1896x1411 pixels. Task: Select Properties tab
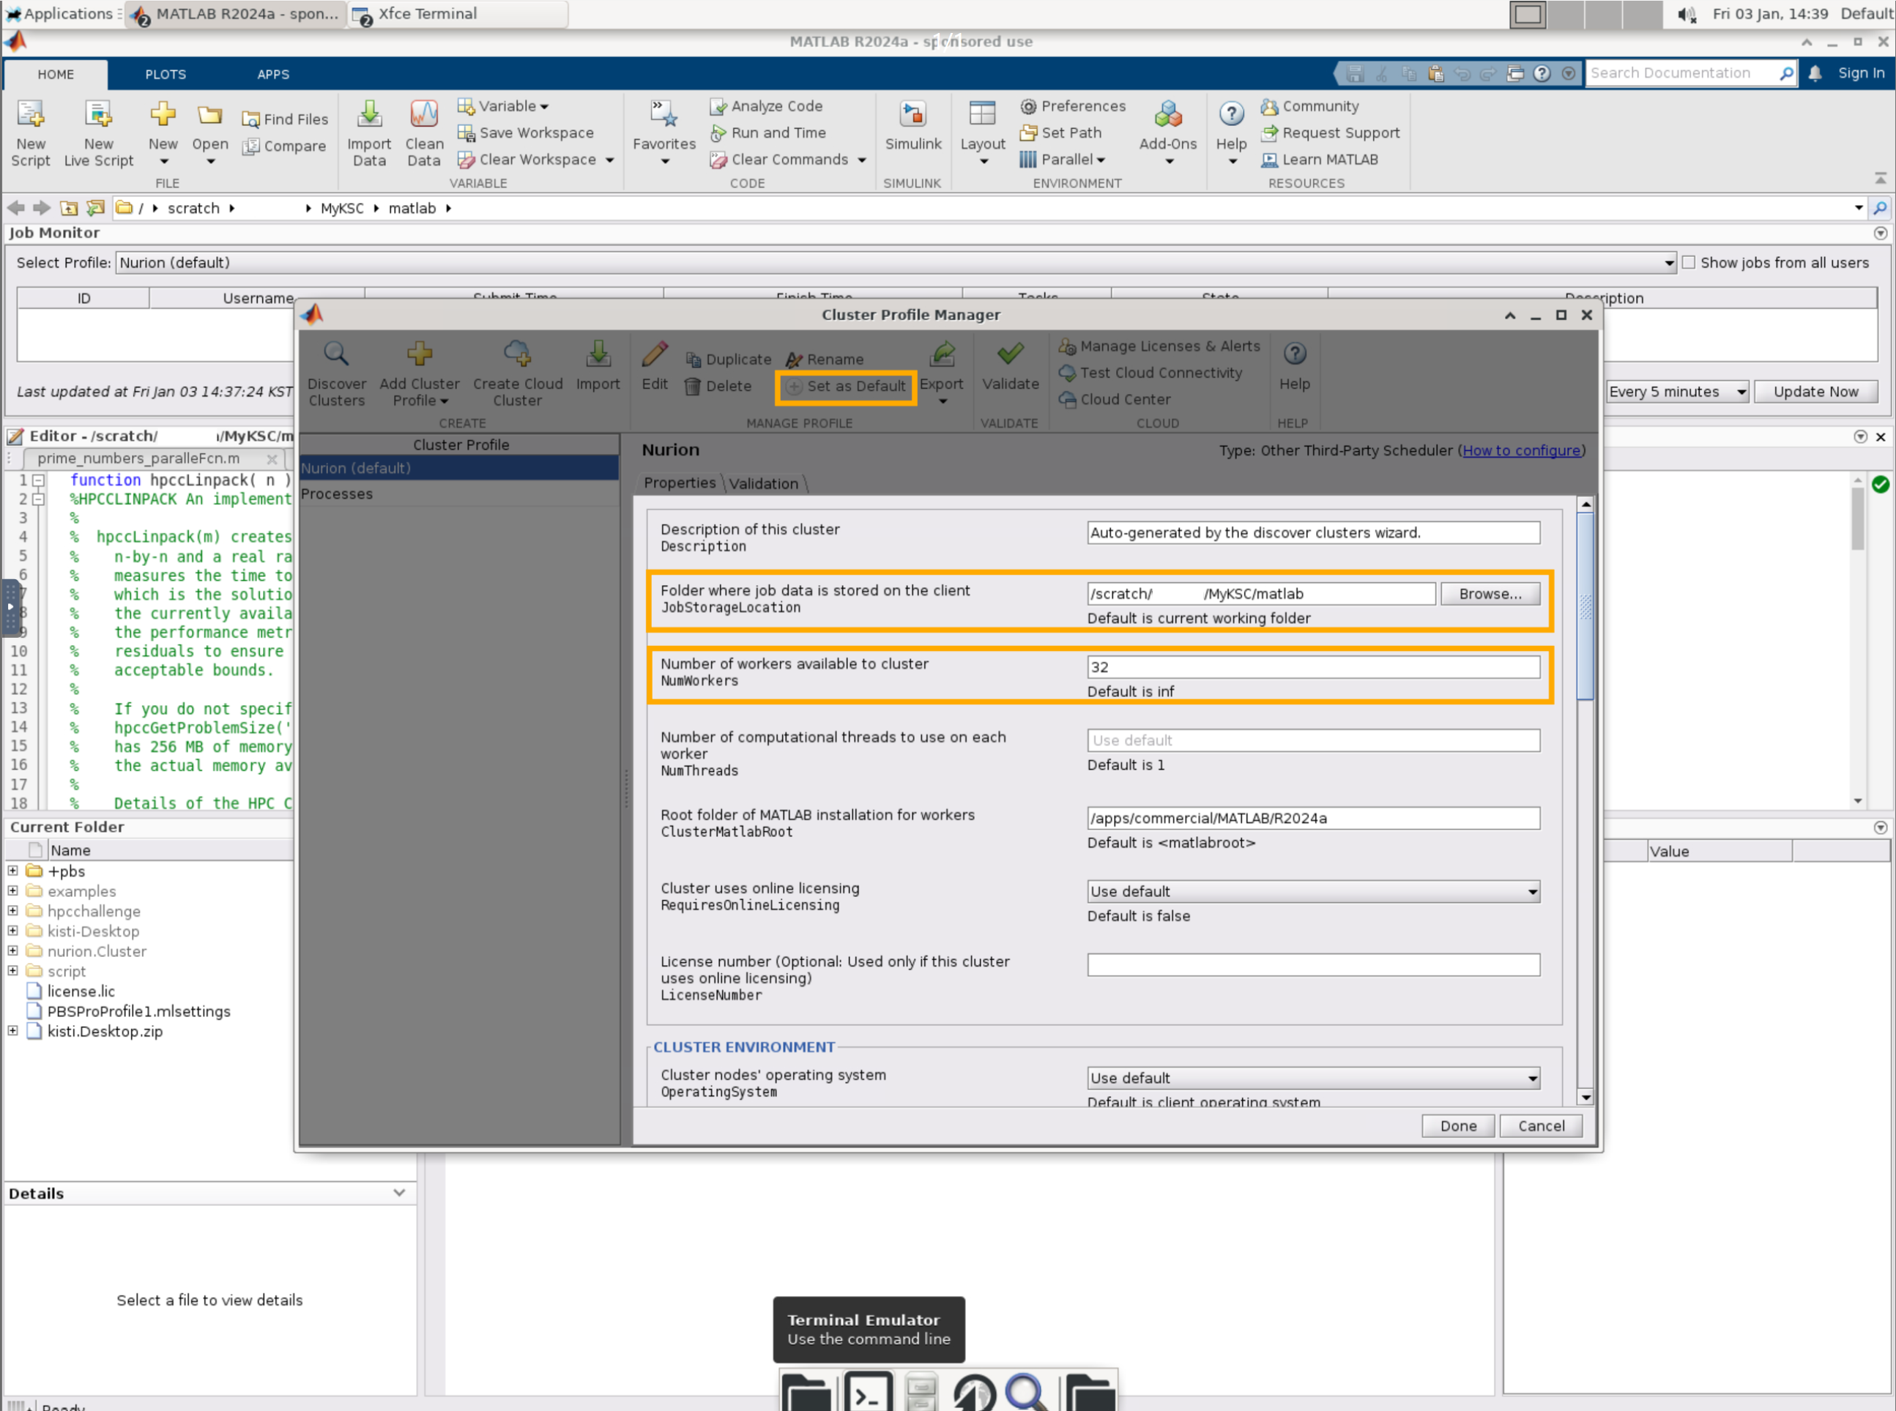[679, 483]
